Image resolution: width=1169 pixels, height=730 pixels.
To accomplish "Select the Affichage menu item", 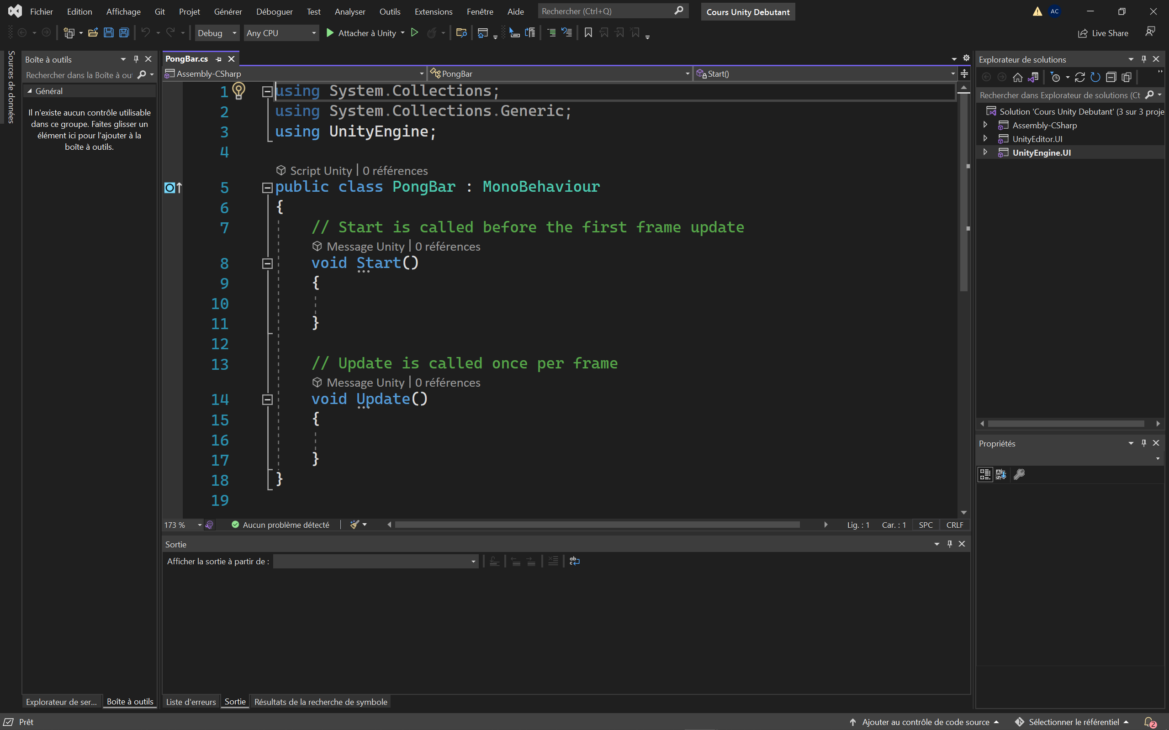I will [x=124, y=11].
